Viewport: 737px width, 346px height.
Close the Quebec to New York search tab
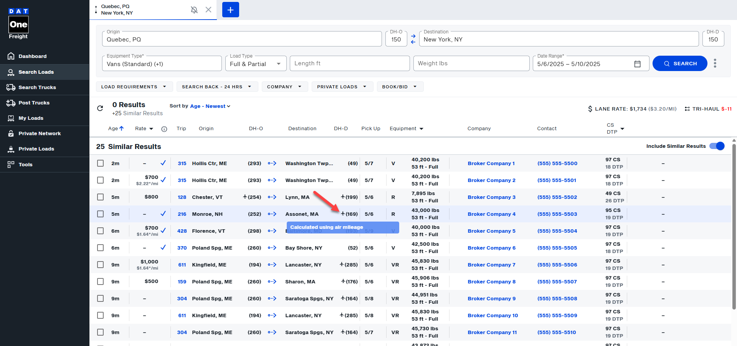click(x=208, y=10)
